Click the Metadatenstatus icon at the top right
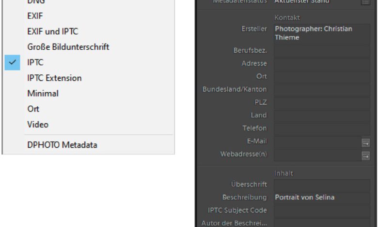This screenshot has width=378, height=227. (x=365, y=2)
